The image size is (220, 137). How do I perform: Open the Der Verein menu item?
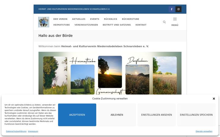pos(60,19)
